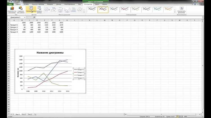Apply the highlighted second chart style
Image resolution: width=211 pixels, height=118 pixels.
click(x=103, y=10)
